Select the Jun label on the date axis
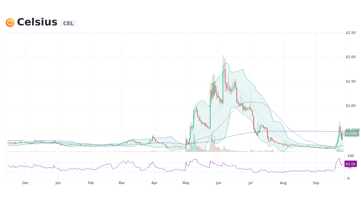The image size is (361, 203). (x=219, y=183)
